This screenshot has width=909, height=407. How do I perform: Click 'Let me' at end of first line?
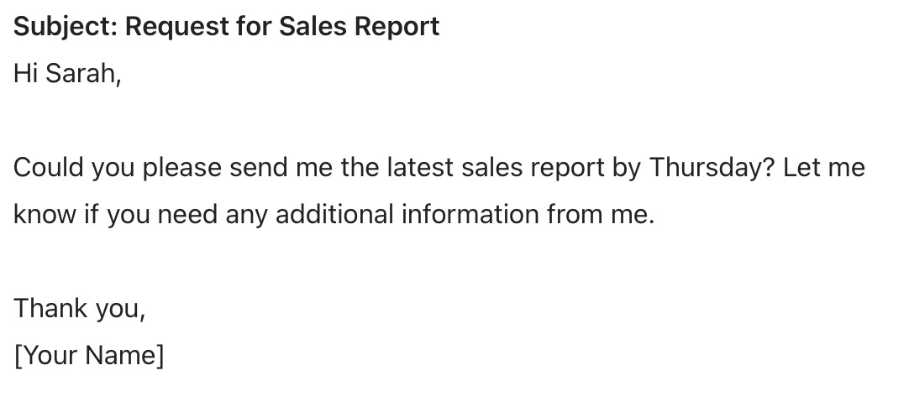[x=824, y=167]
